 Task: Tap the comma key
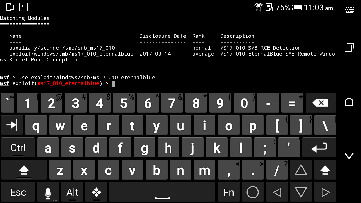pyautogui.click(x=229, y=170)
